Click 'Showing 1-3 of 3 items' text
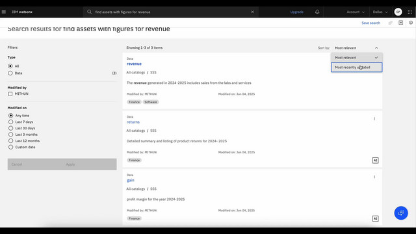This screenshot has height=234, width=416. (144, 47)
